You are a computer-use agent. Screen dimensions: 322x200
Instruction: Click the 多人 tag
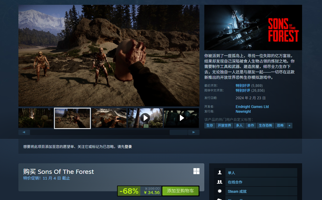[239, 125]
